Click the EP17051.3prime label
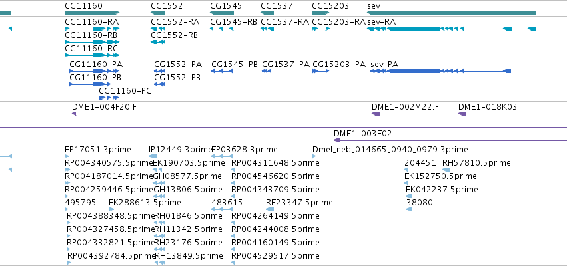The image size is (567, 266). click(98, 150)
